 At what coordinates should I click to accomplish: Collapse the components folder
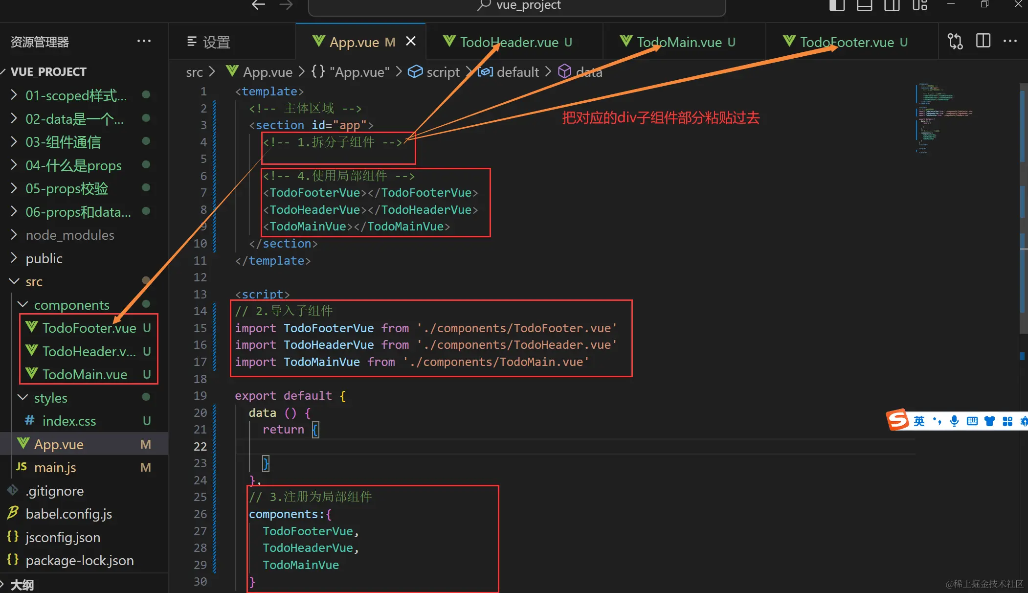point(84,305)
